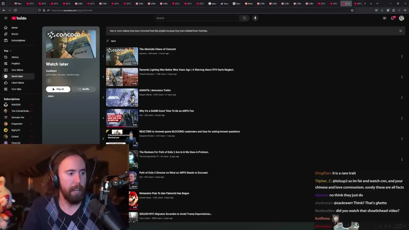The width and height of the screenshot is (409, 230).
Task: Open action menu for Path of Exile 2 reviews
Action: [x=402, y=159]
